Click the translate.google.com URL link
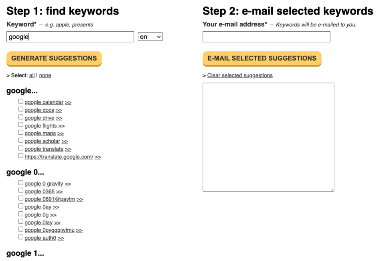This screenshot has width=381, height=261. click(x=59, y=157)
